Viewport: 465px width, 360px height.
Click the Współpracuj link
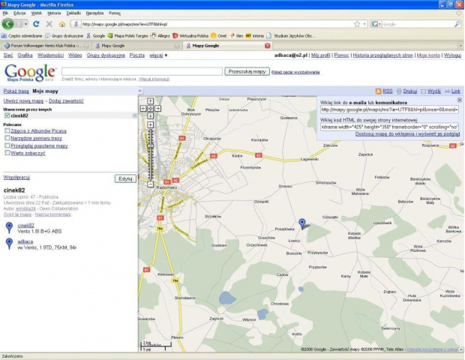click(16, 177)
